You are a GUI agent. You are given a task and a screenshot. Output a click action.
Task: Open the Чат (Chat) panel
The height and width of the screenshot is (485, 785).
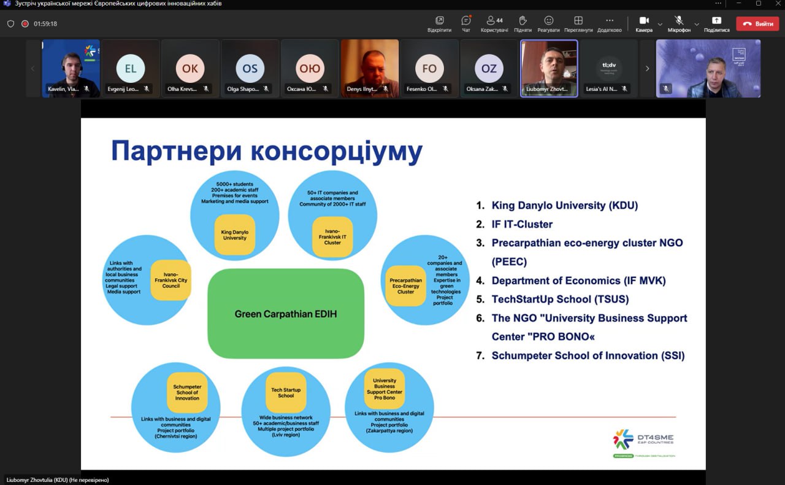[x=465, y=23]
